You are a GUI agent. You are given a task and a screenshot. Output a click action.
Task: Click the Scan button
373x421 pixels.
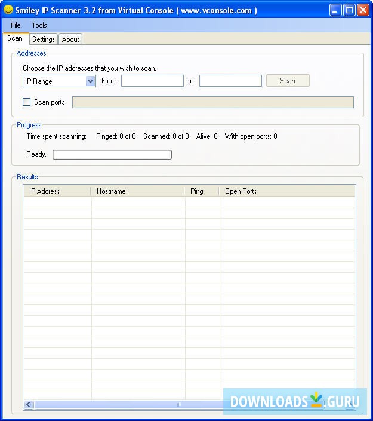(288, 81)
